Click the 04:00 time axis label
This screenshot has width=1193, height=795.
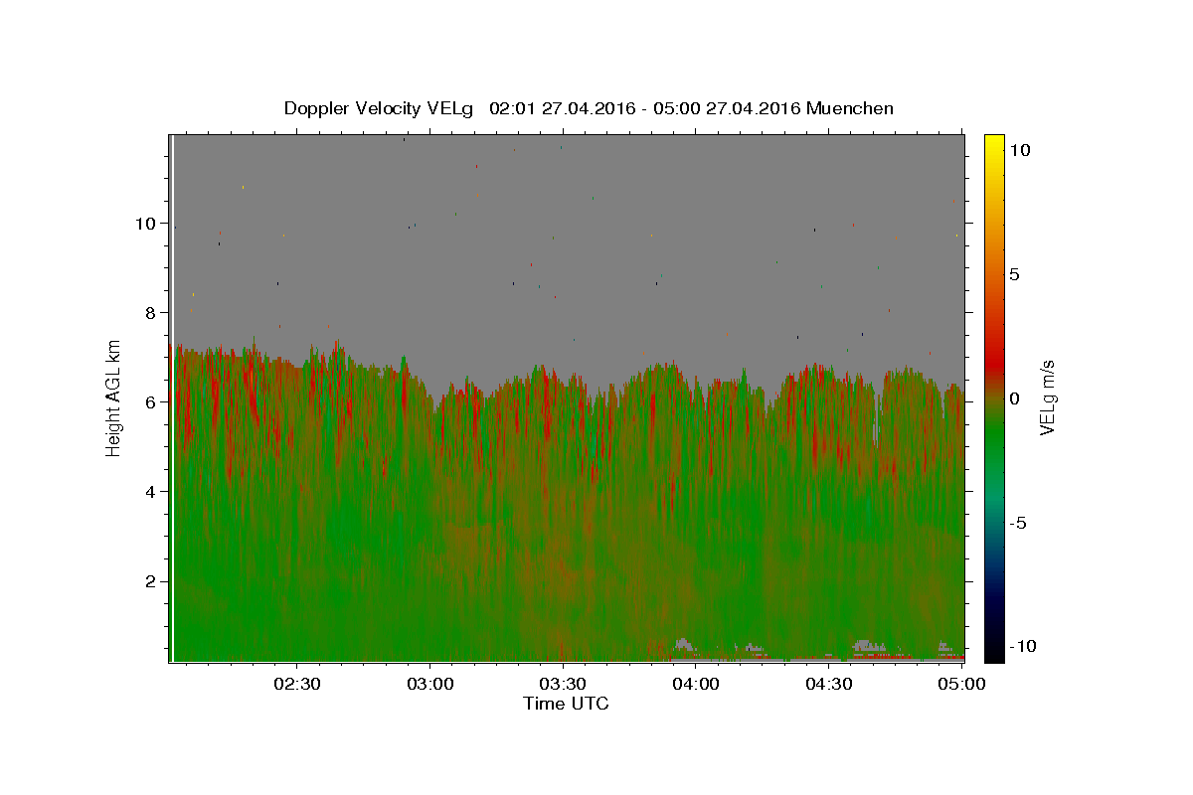tap(696, 684)
